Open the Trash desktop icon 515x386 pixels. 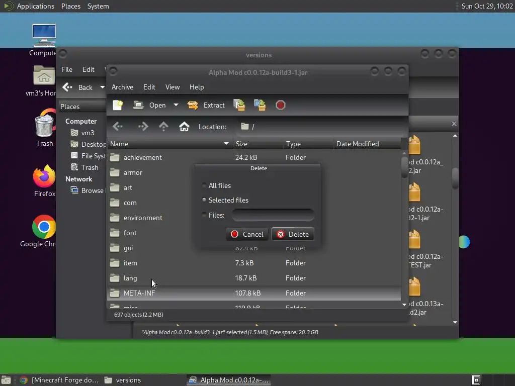(44, 125)
